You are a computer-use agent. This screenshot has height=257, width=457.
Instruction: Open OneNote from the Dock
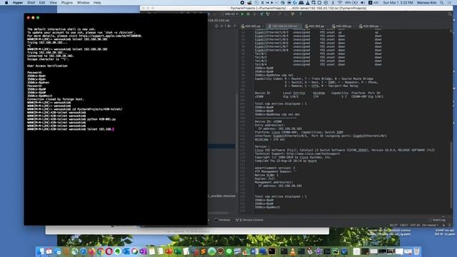(x=143, y=251)
